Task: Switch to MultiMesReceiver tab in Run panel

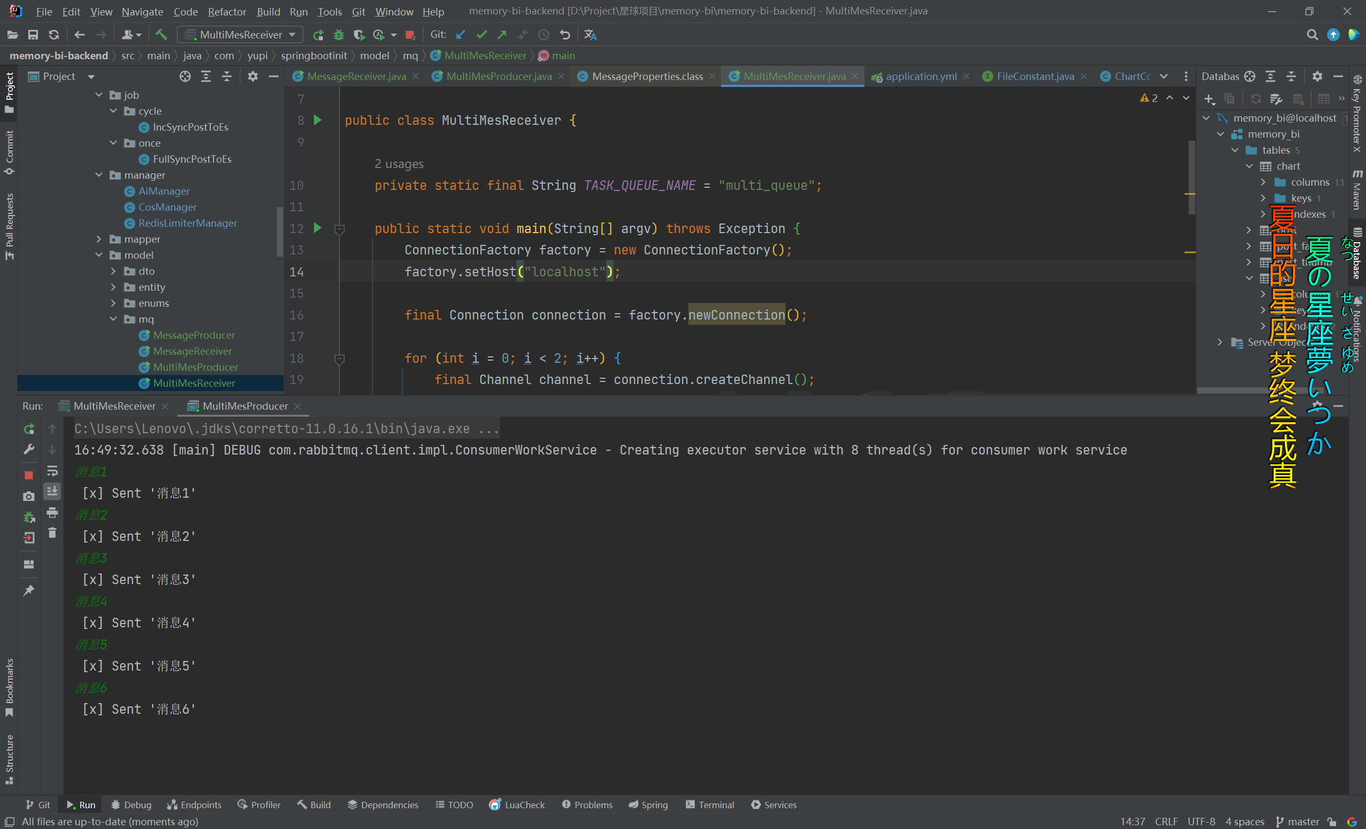Action: (114, 406)
